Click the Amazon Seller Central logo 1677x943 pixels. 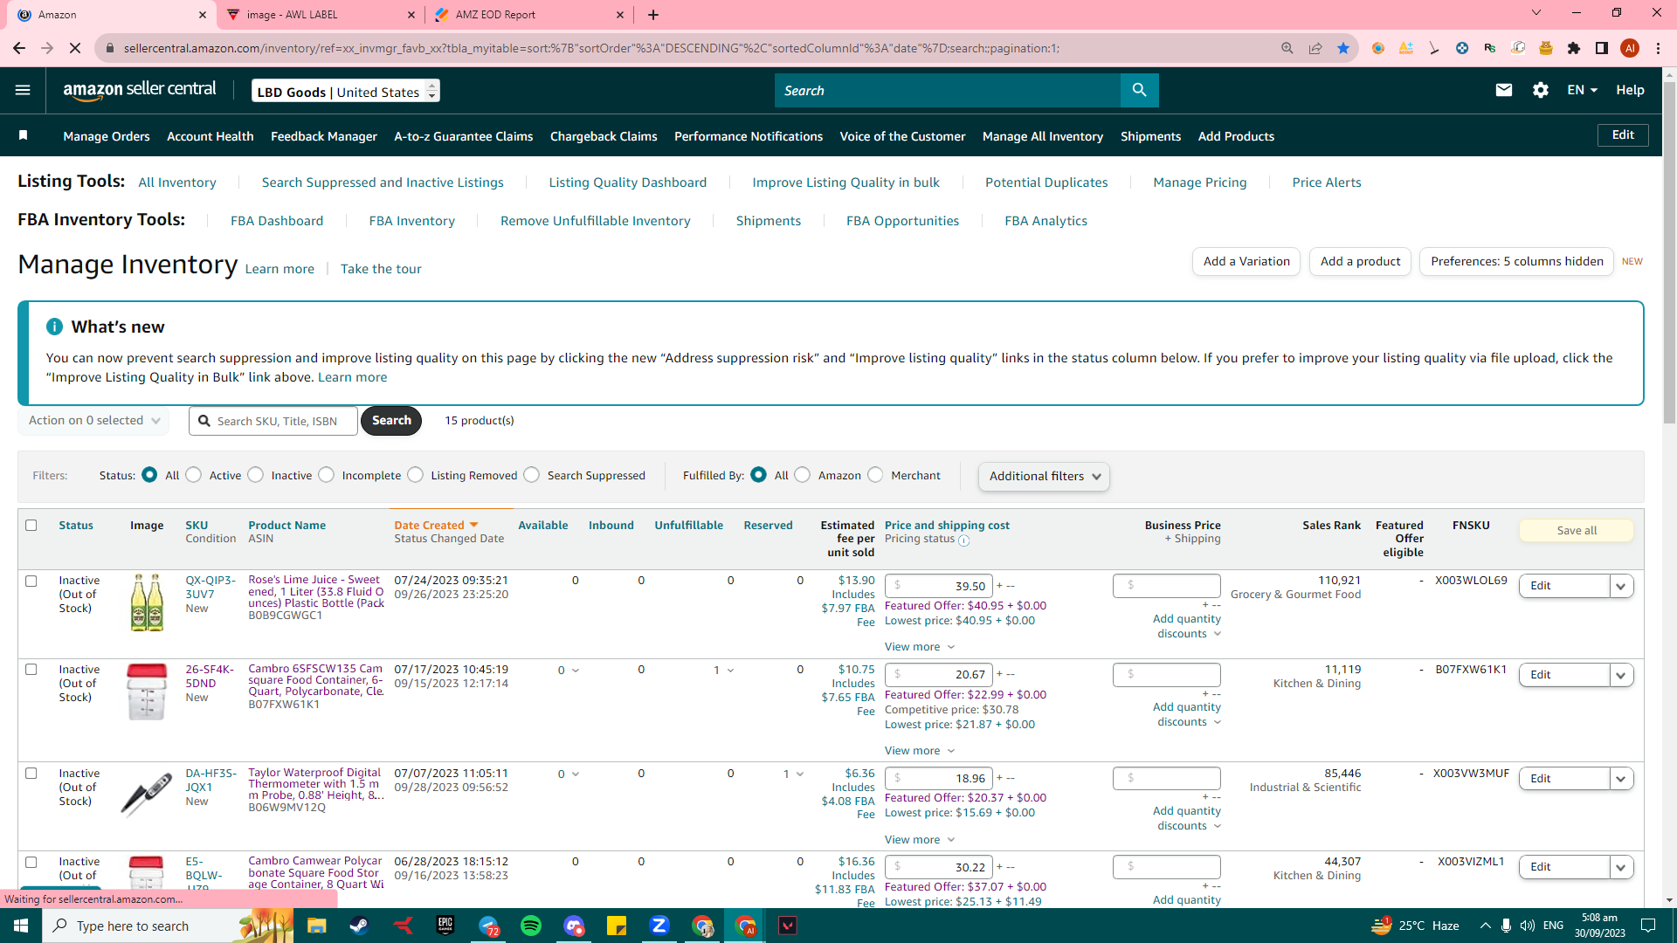click(x=140, y=90)
